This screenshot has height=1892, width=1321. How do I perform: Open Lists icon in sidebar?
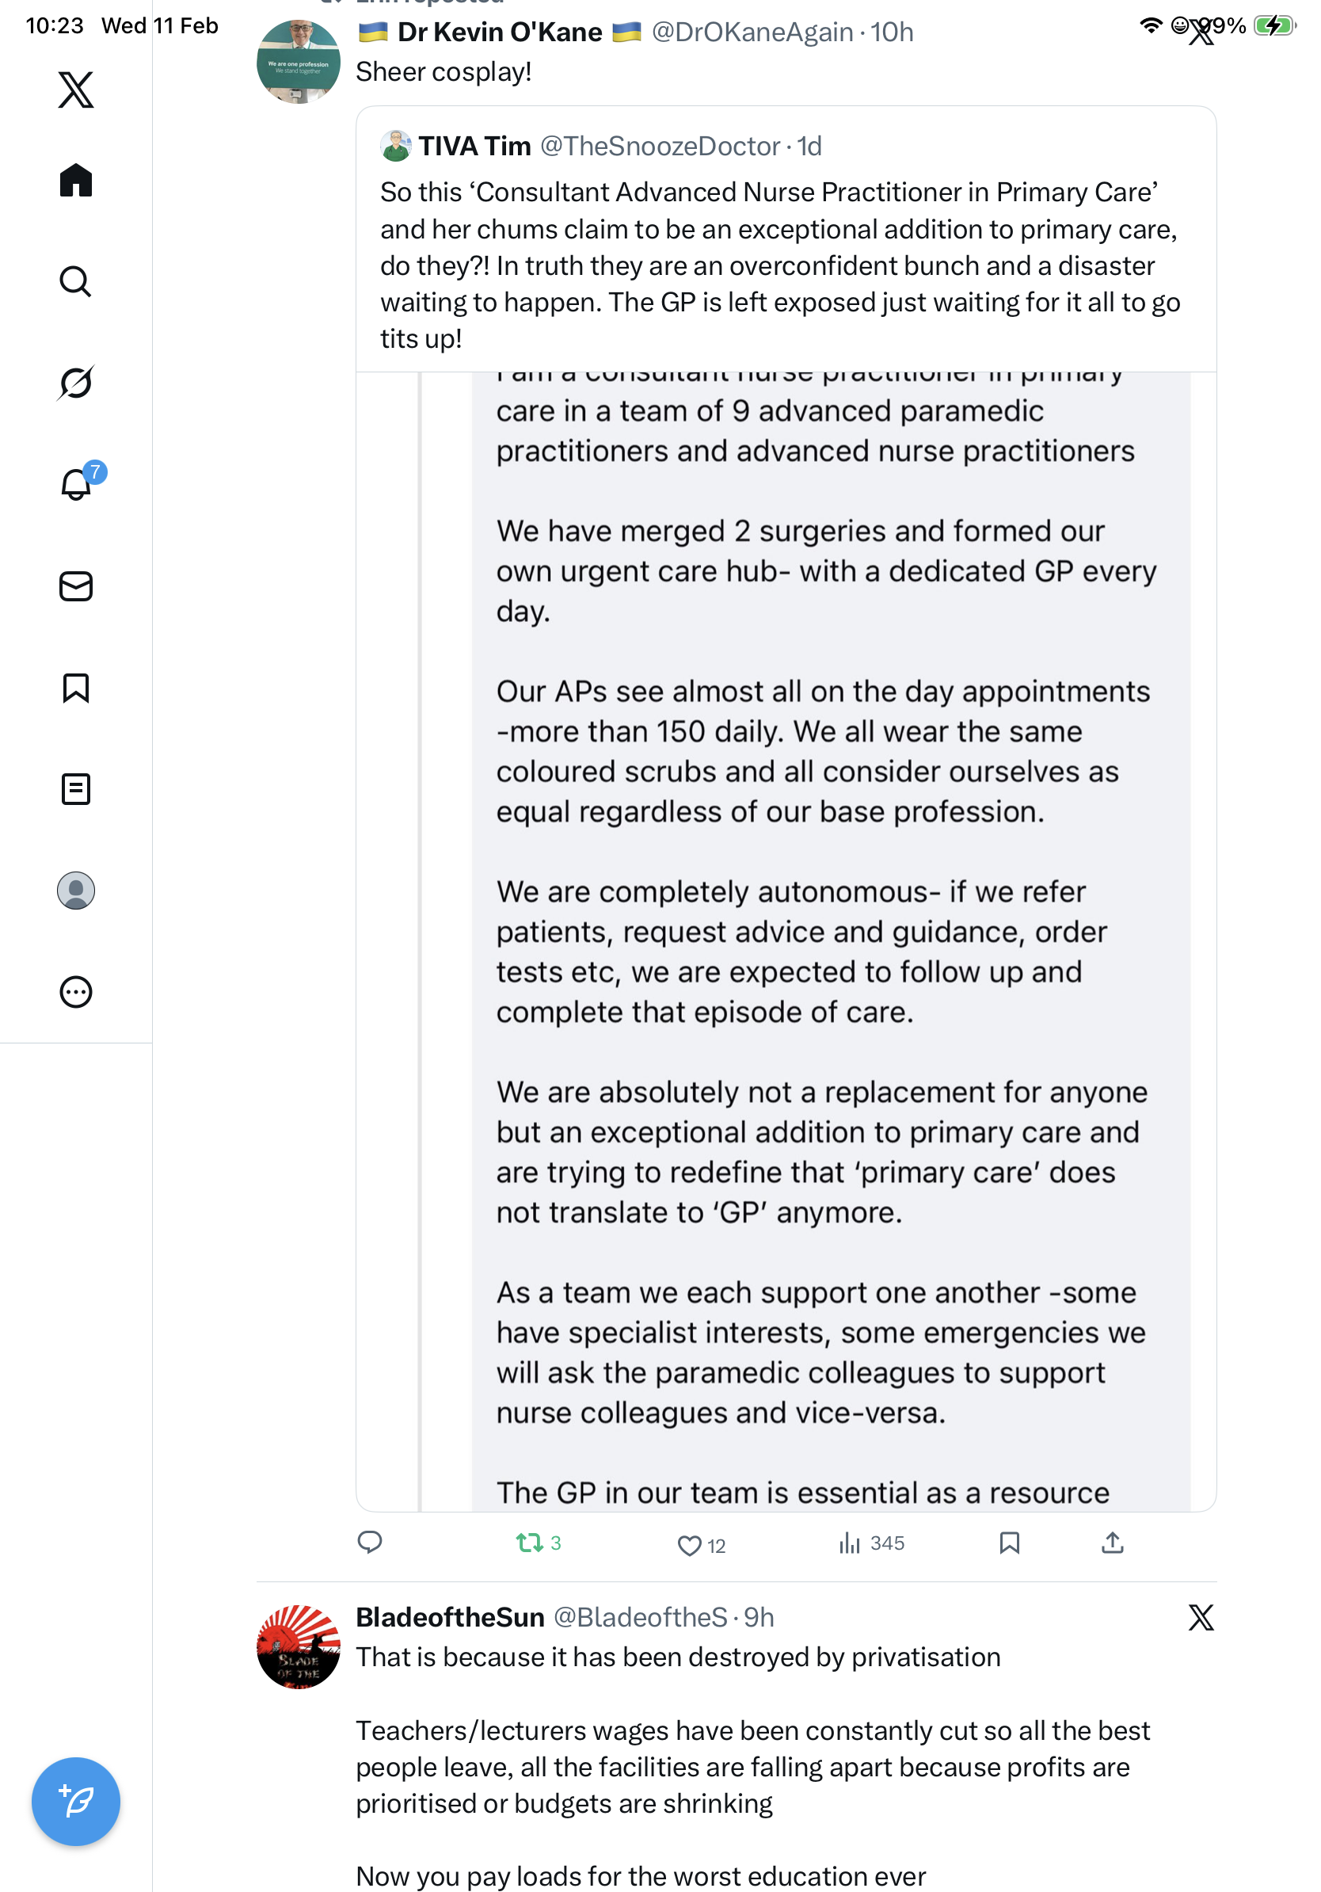click(x=76, y=789)
